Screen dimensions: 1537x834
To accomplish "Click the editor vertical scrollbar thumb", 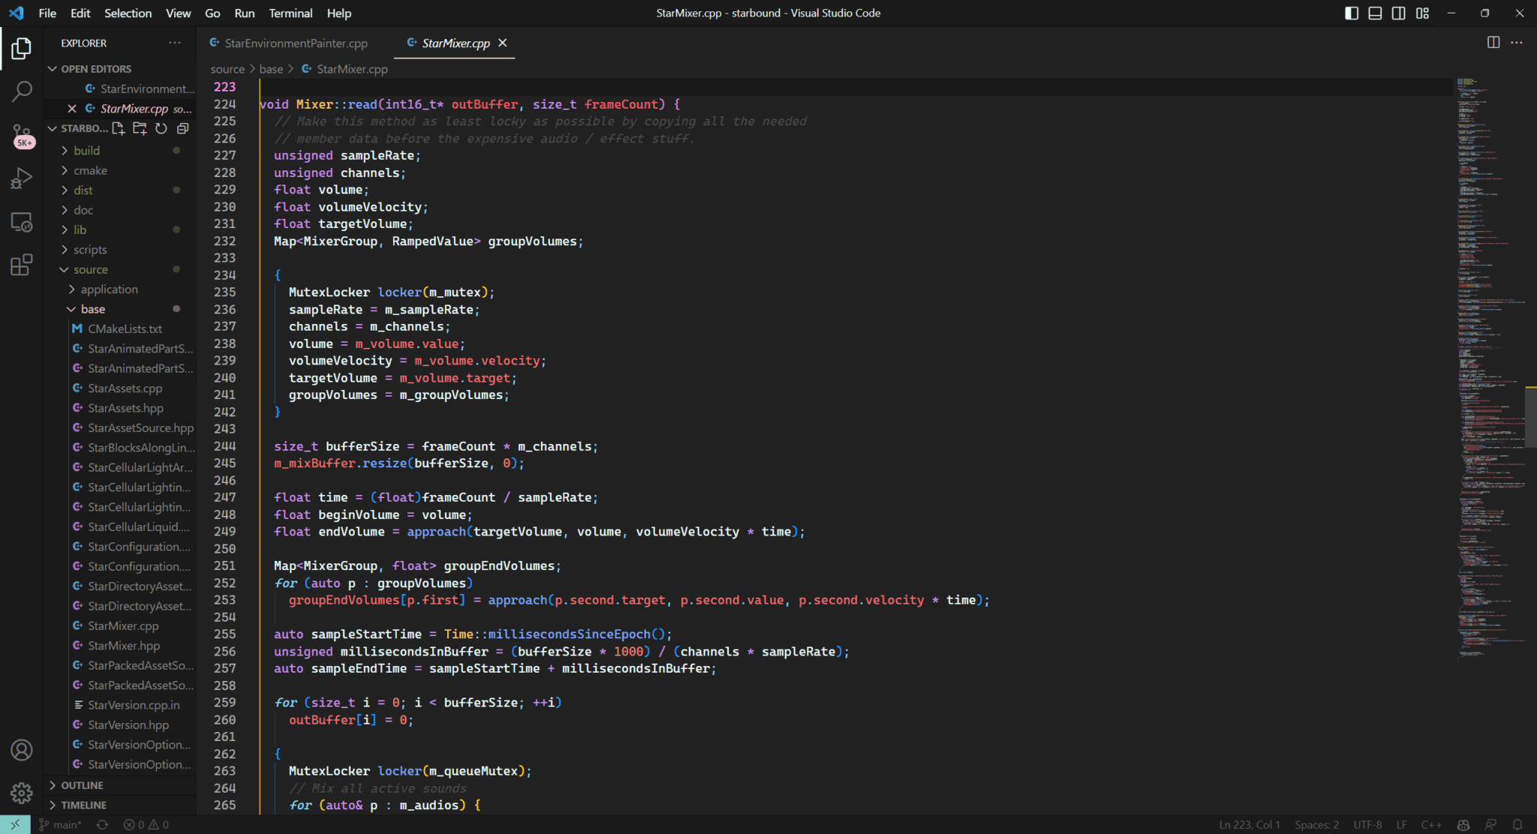I will pos(1531,417).
